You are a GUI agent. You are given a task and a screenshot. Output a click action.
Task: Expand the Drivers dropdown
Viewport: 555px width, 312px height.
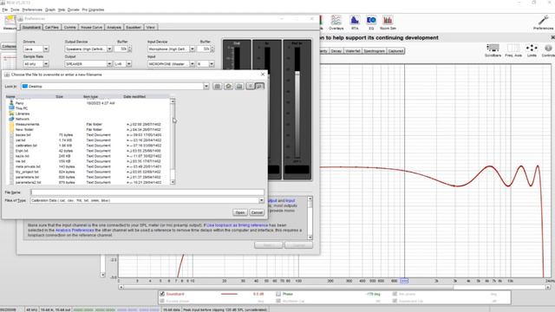[x=46, y=49]
